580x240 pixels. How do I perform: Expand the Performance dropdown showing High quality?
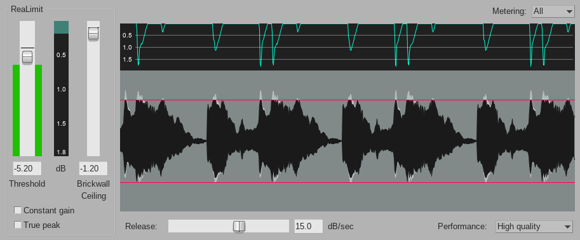click(x=534, y=226)
